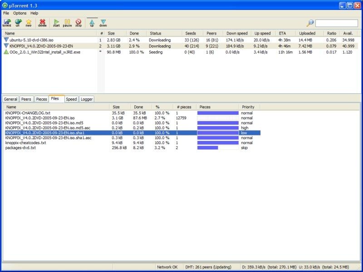Open the Speed tab
The width and height of the screenshot is (363, 272).
[71, 99]
